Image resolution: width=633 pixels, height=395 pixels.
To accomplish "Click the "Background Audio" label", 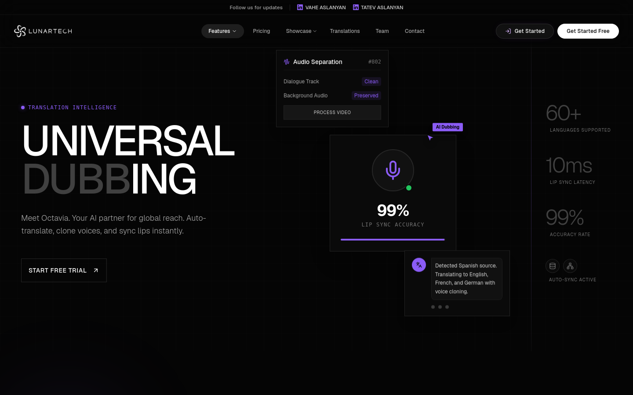I will pyautogui.click(x=306, y=96).
